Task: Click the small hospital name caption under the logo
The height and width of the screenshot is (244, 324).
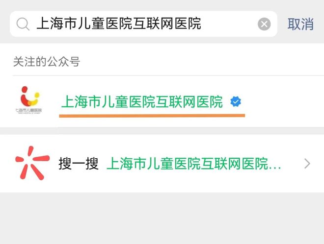Action: (x=29, y=111)
